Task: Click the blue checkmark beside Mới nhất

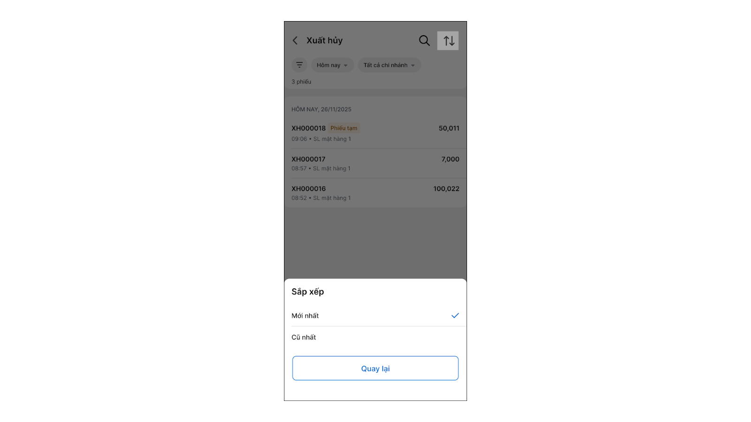Action: pyautogui.click(x=455, y=316)
